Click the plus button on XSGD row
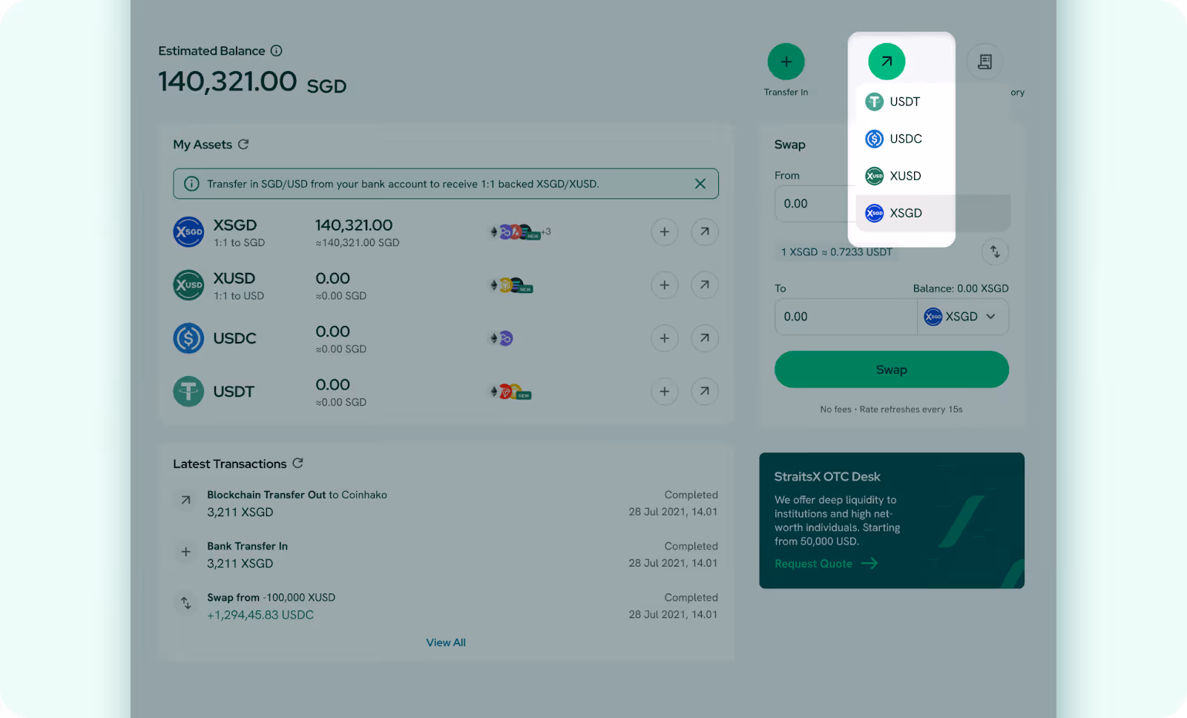 (x=665, y=232)
